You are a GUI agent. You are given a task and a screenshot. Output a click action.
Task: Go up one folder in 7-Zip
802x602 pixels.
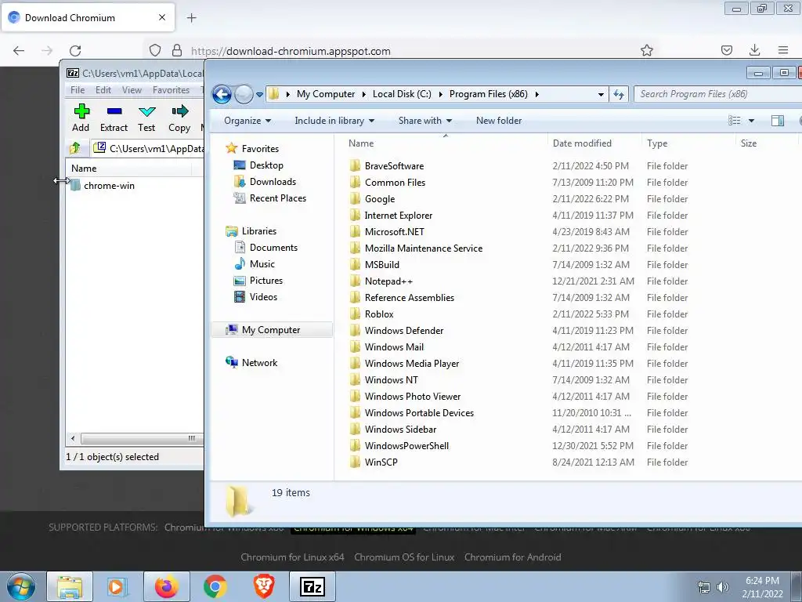point(74,148)
